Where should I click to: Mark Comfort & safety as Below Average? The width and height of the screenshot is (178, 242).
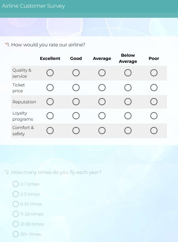pos(128,131)
